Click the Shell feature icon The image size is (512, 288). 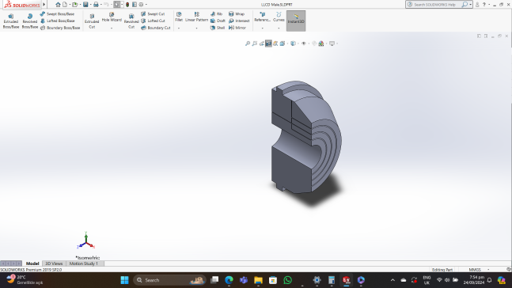218,28
